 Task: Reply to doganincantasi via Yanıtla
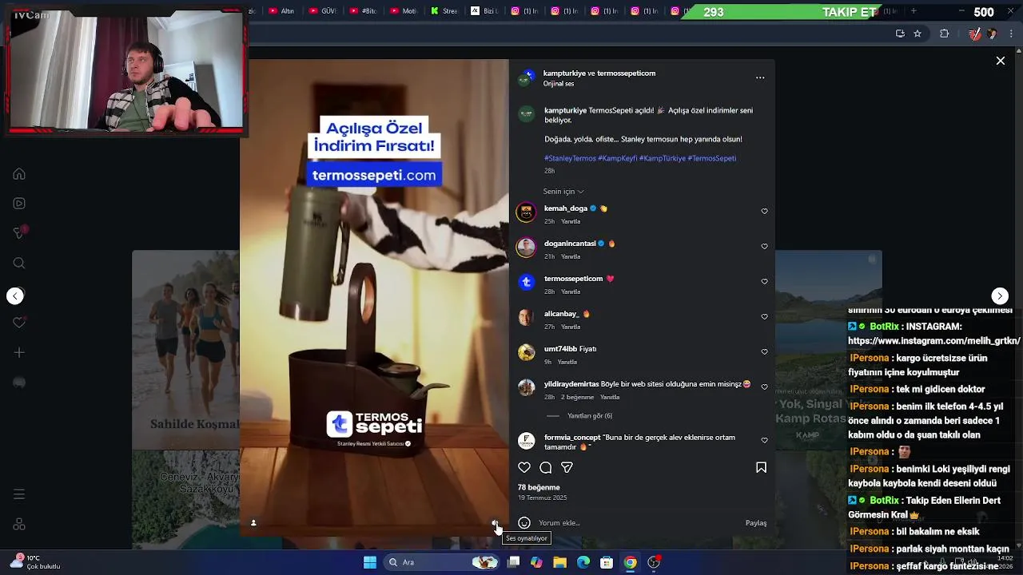pos(571,256)
